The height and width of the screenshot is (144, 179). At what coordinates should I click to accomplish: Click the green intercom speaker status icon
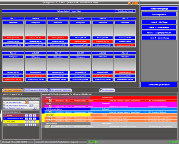96,142
